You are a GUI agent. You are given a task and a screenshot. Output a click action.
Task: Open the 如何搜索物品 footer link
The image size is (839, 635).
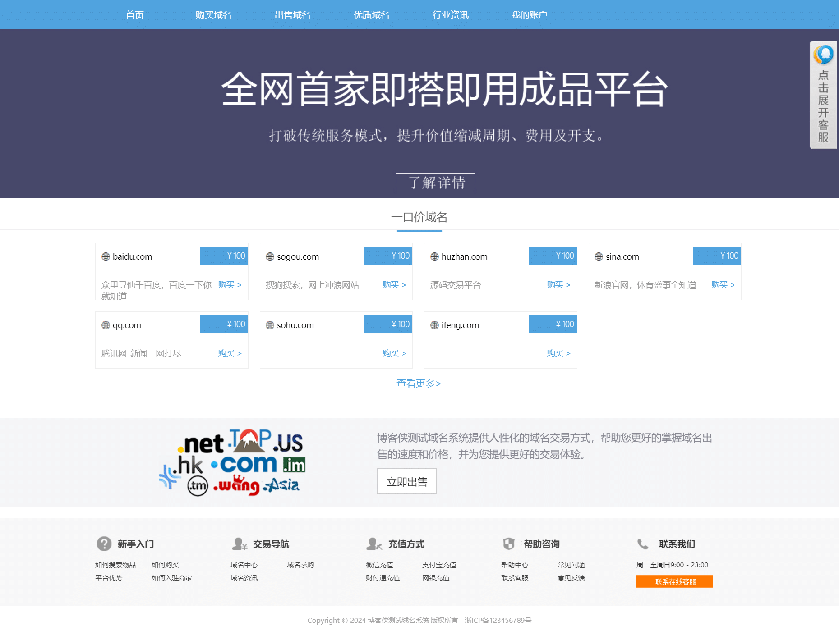coord(115,565)
